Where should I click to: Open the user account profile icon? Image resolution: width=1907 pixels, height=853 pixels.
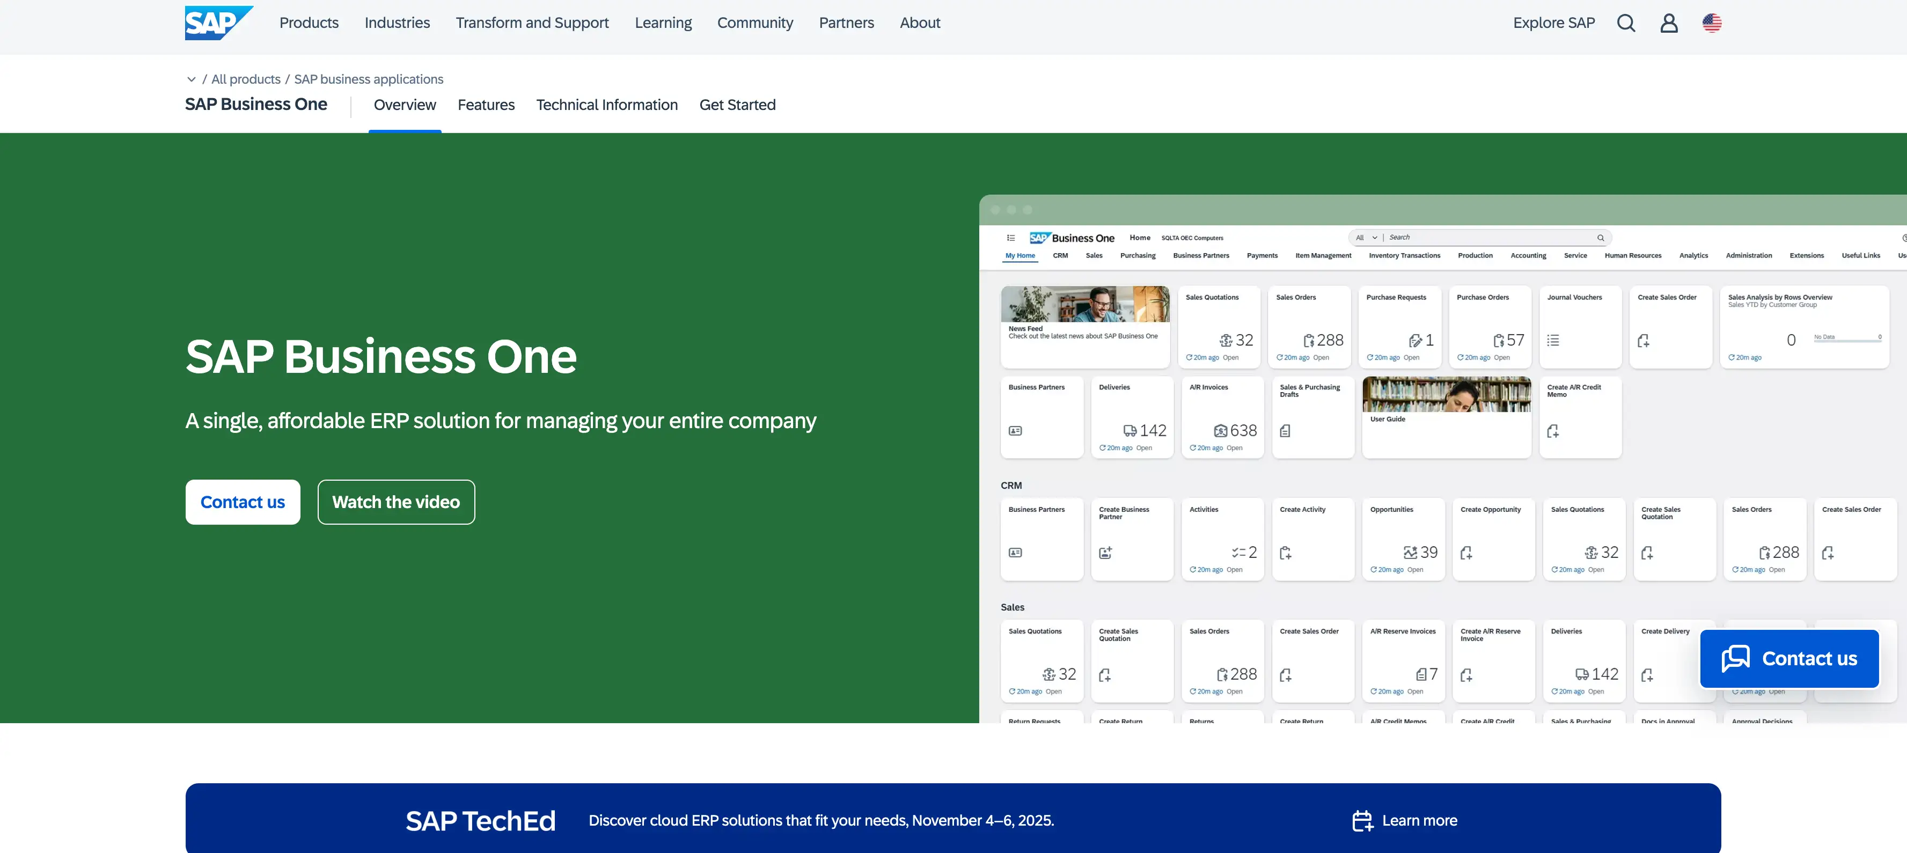click(1669, 23)
